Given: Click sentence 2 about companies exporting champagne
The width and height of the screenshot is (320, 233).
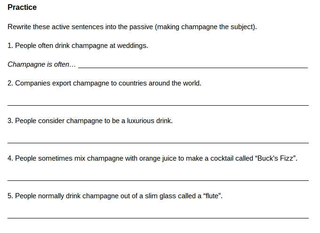Looking at the screenshot, I should tap(104, 83).
